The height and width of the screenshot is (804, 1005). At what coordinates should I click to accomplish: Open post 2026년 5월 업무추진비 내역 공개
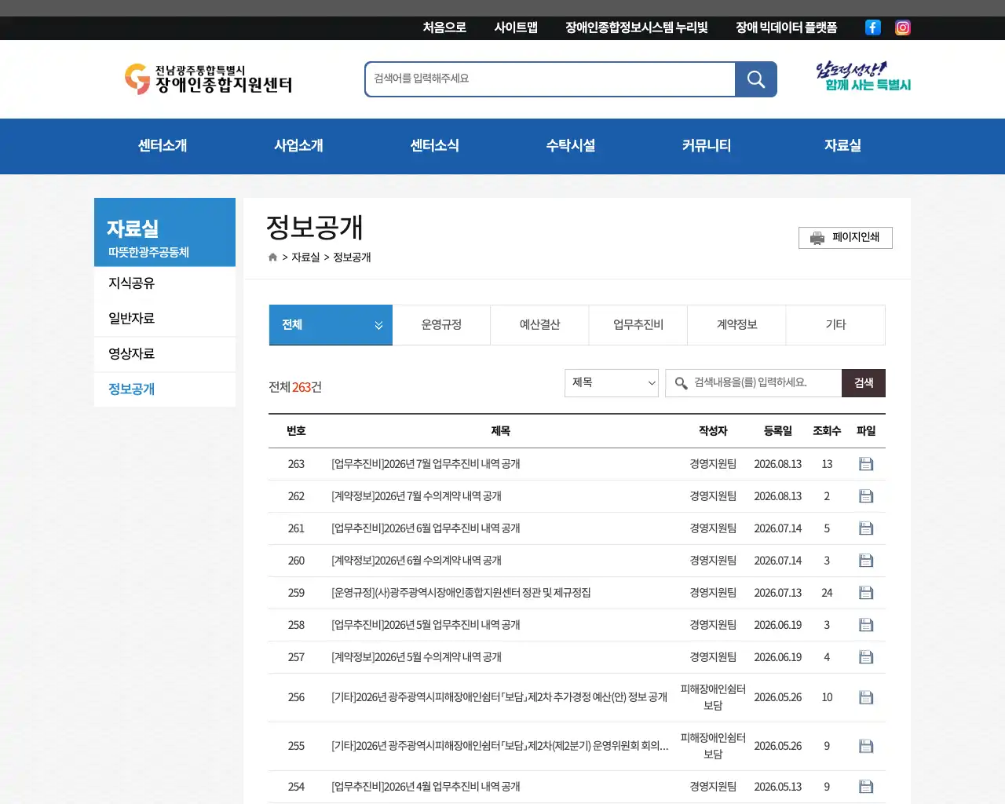click(426, 625)
